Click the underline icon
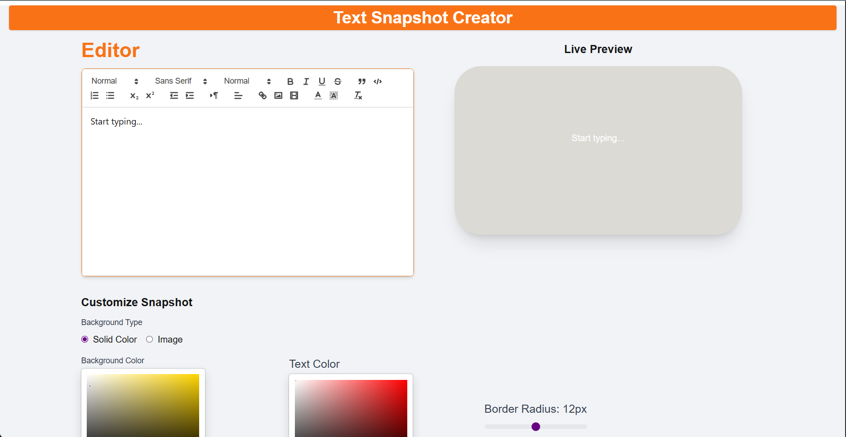846x437 pixels. click(x=322, y=81)
